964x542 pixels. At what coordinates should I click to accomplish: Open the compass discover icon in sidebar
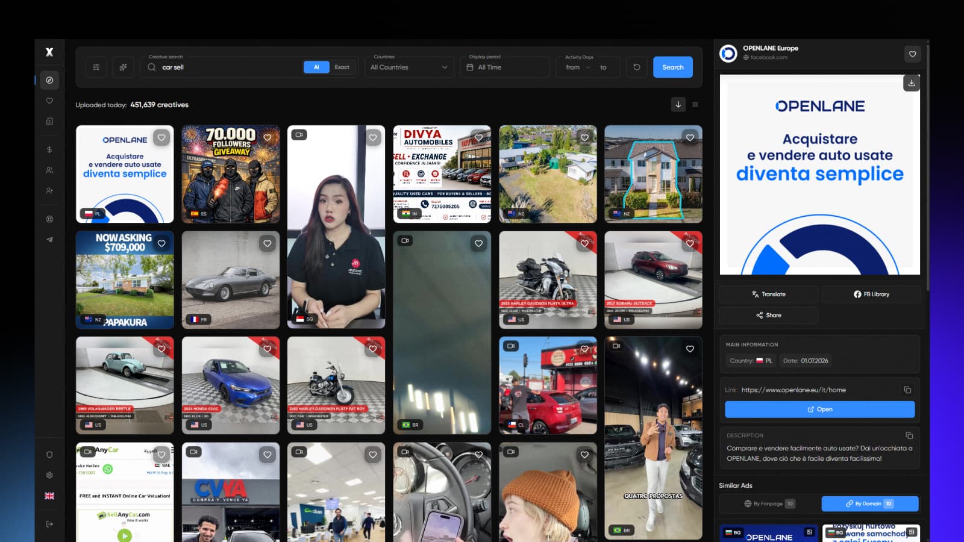tap(49, 80)
